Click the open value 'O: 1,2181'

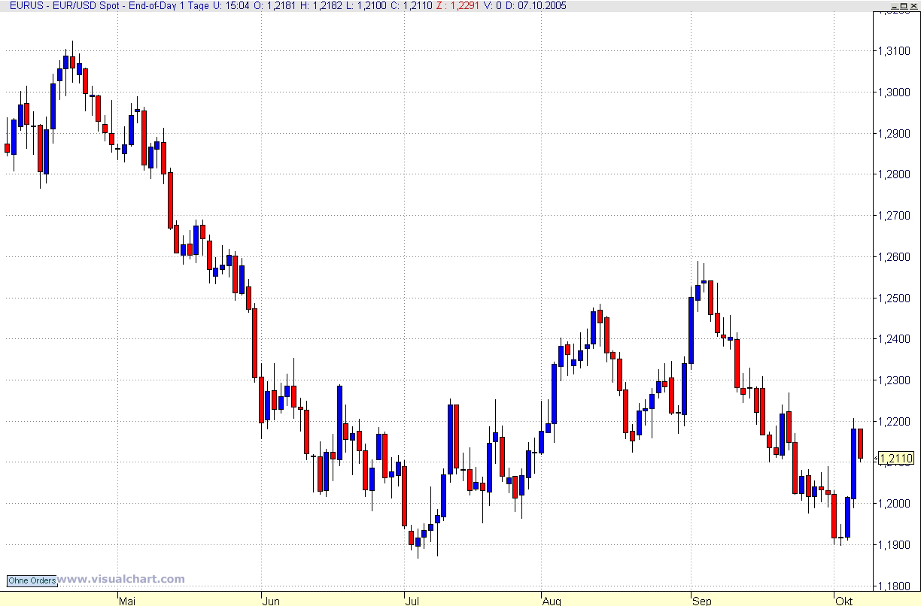tap(275, 5)
